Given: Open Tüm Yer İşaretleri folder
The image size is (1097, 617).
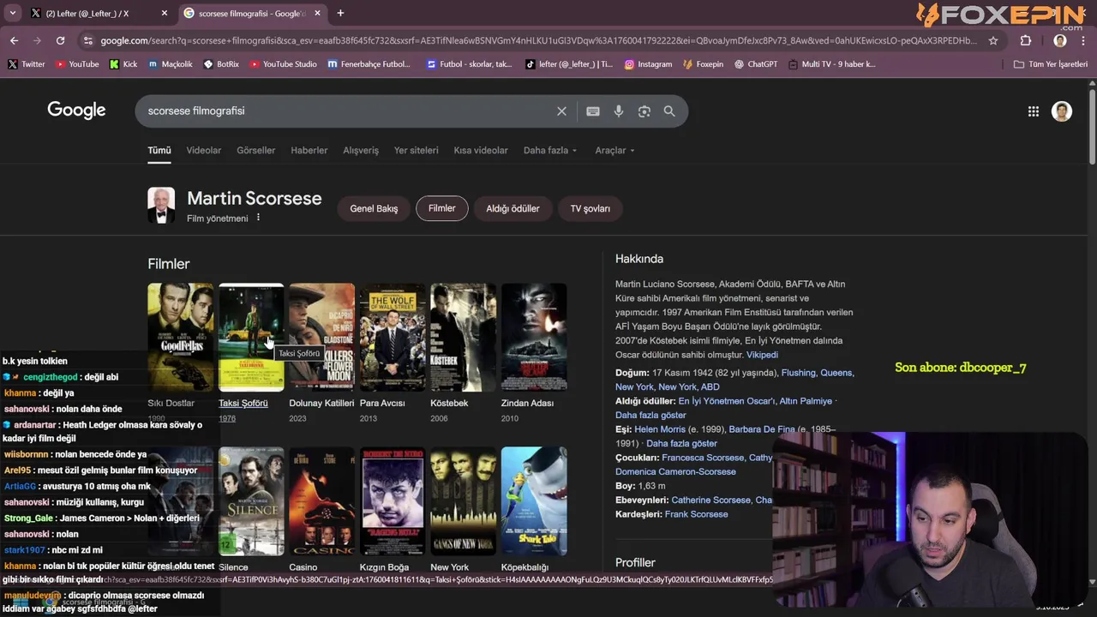Looking at the screenshot, I should 1050,64.
